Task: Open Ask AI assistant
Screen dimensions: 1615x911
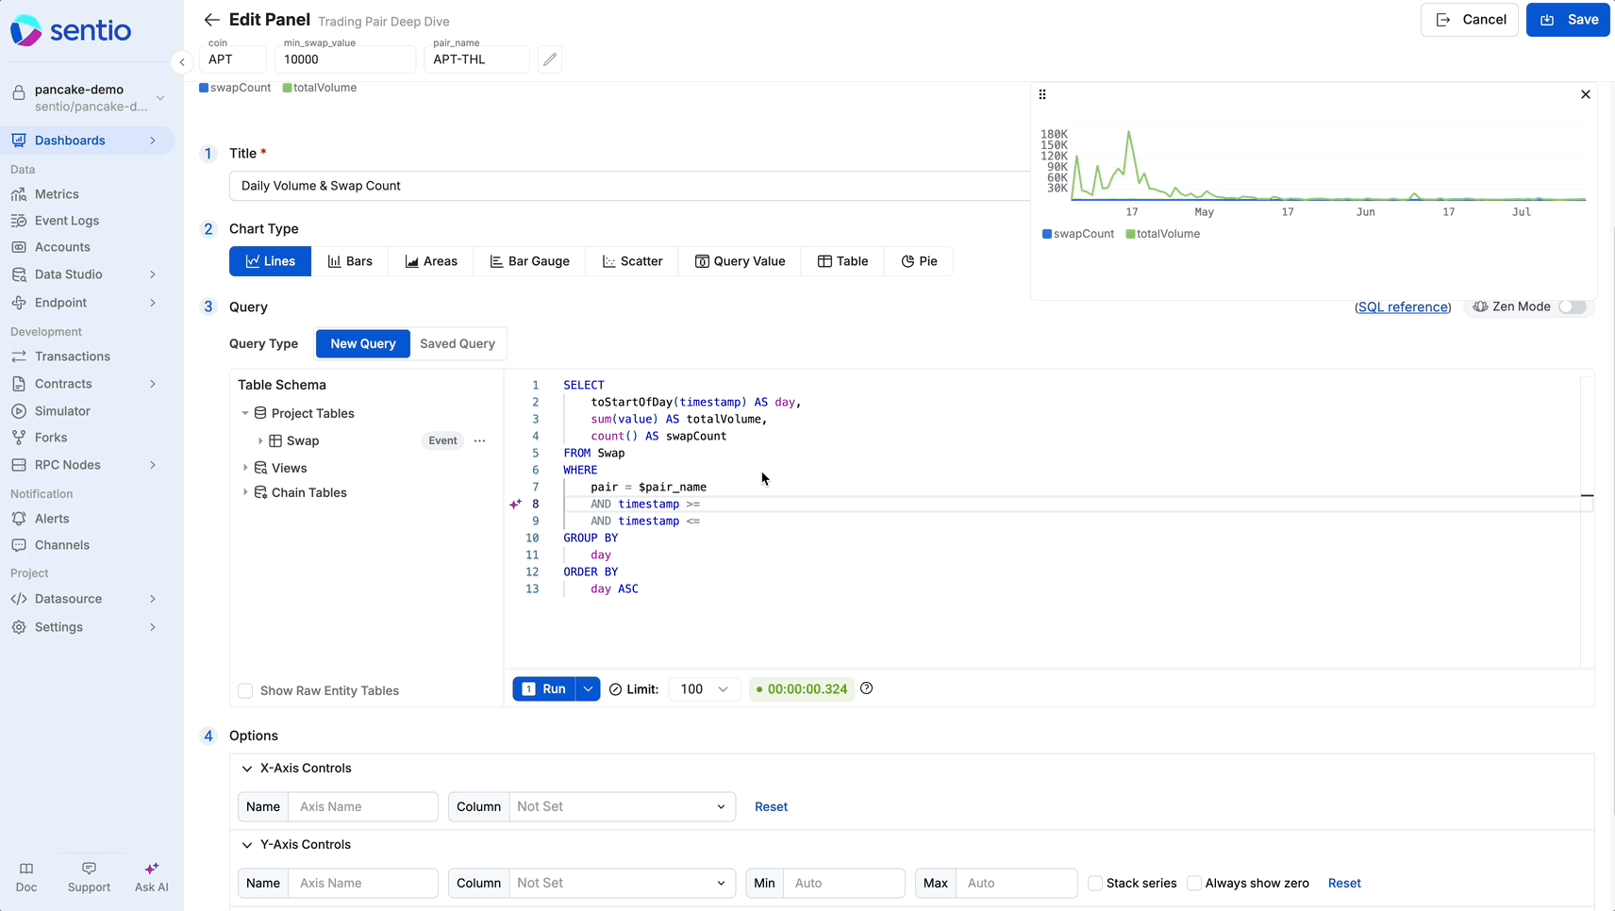Action: pyautogui.click(x=151, y=877)
